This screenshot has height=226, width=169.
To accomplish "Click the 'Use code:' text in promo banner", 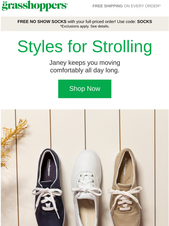I will (x=126, y=22).
